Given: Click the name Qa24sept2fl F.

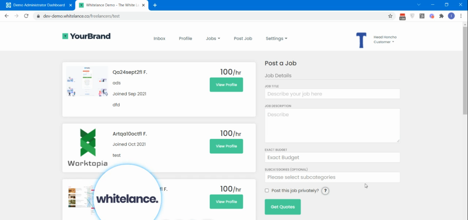Looking at the screenshot, I should pos(130,72).
